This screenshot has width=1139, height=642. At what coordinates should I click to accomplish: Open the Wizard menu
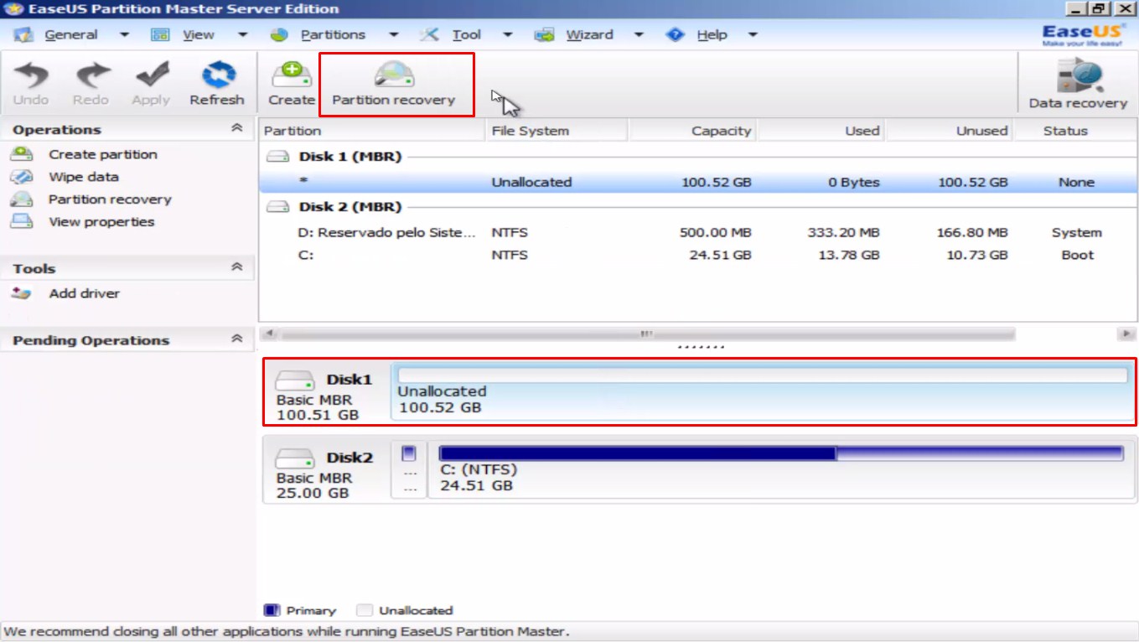pos(589,34)
